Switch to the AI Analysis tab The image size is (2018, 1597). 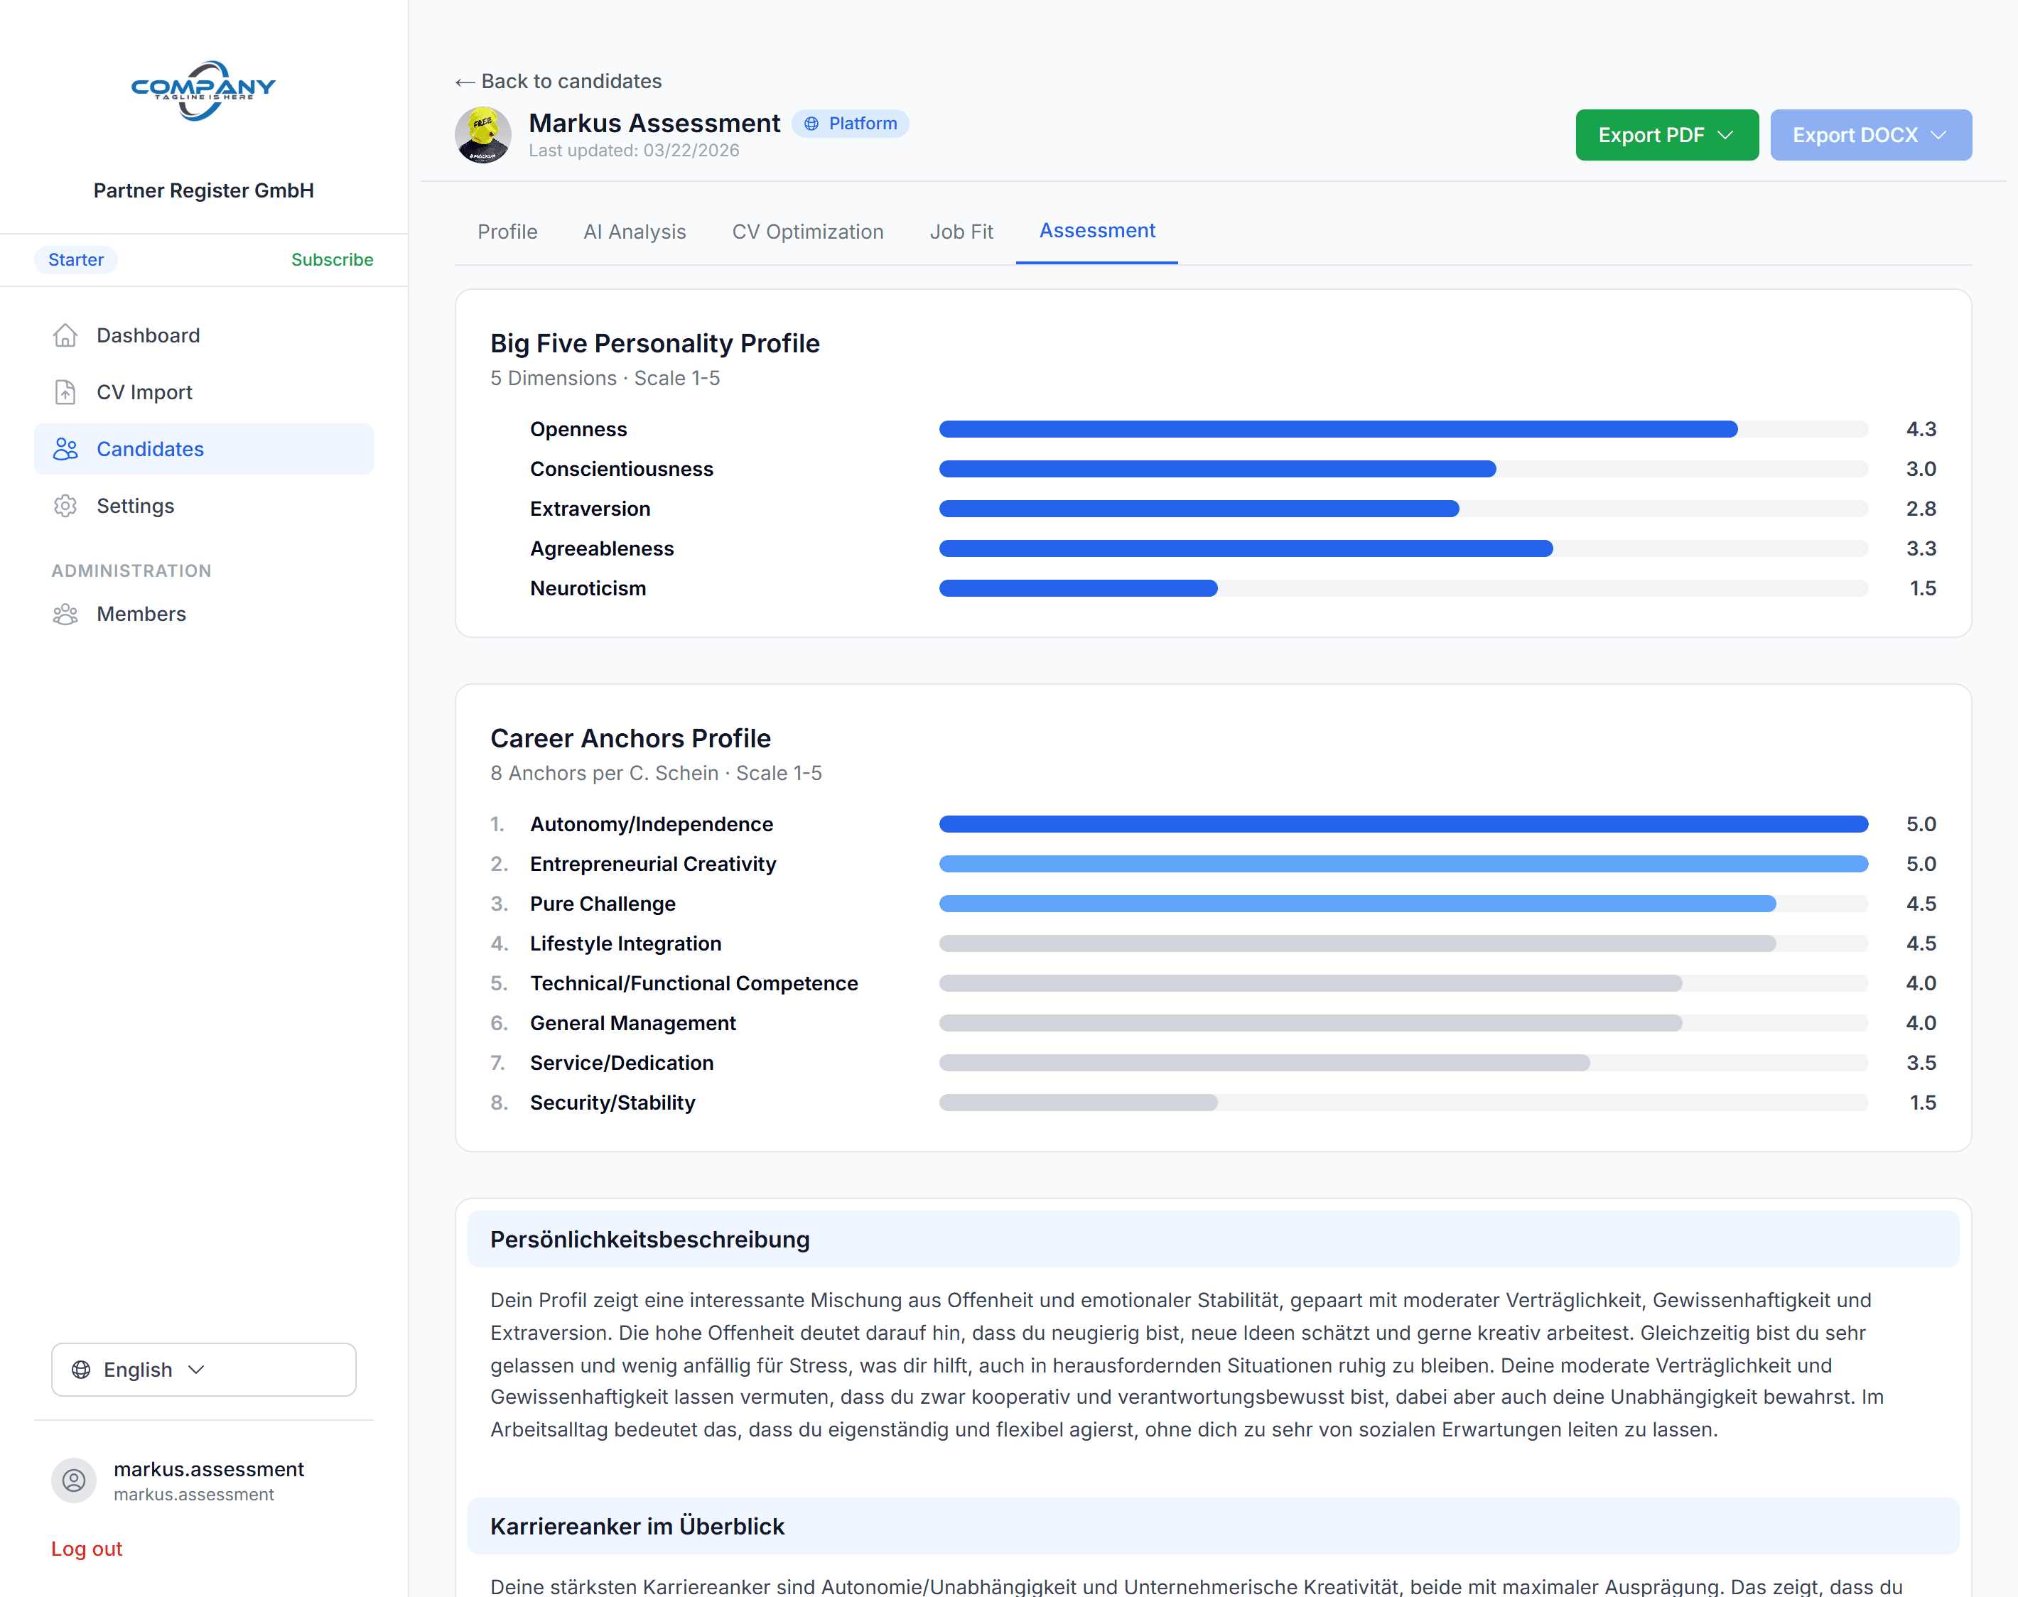tap(635, 231)
